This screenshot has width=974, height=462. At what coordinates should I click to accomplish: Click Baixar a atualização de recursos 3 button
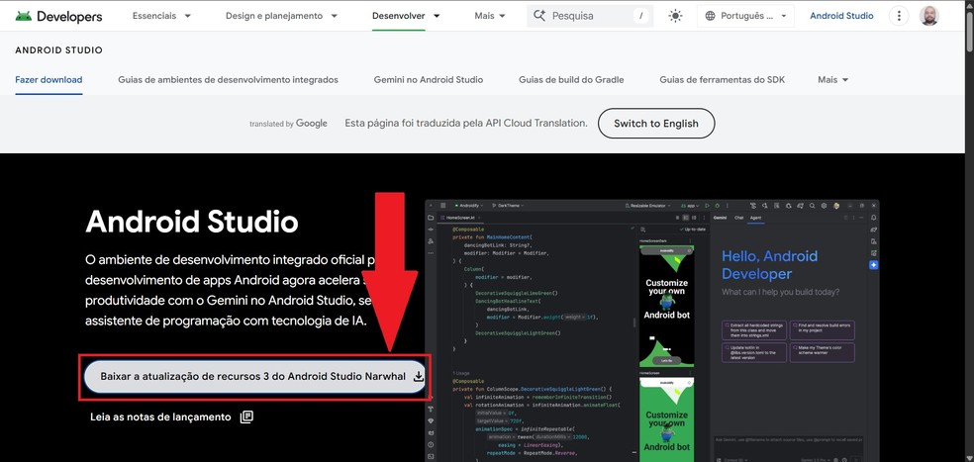click(x=255, y=377)
